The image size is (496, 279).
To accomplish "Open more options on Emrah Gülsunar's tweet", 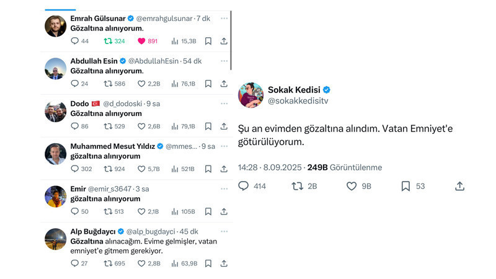I will tap(224, 19).
